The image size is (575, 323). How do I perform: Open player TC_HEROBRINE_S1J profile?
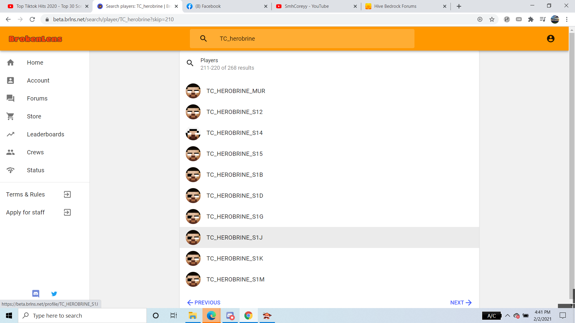pyautogui.click(x=329, y=237)
